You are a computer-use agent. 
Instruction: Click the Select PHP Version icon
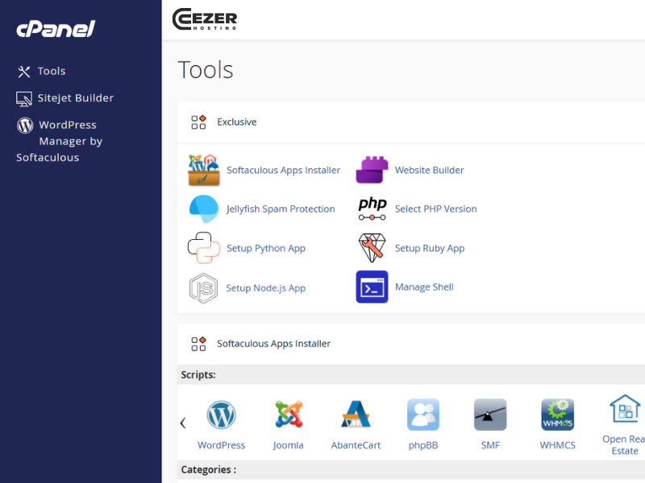click(x=372, y=208)
